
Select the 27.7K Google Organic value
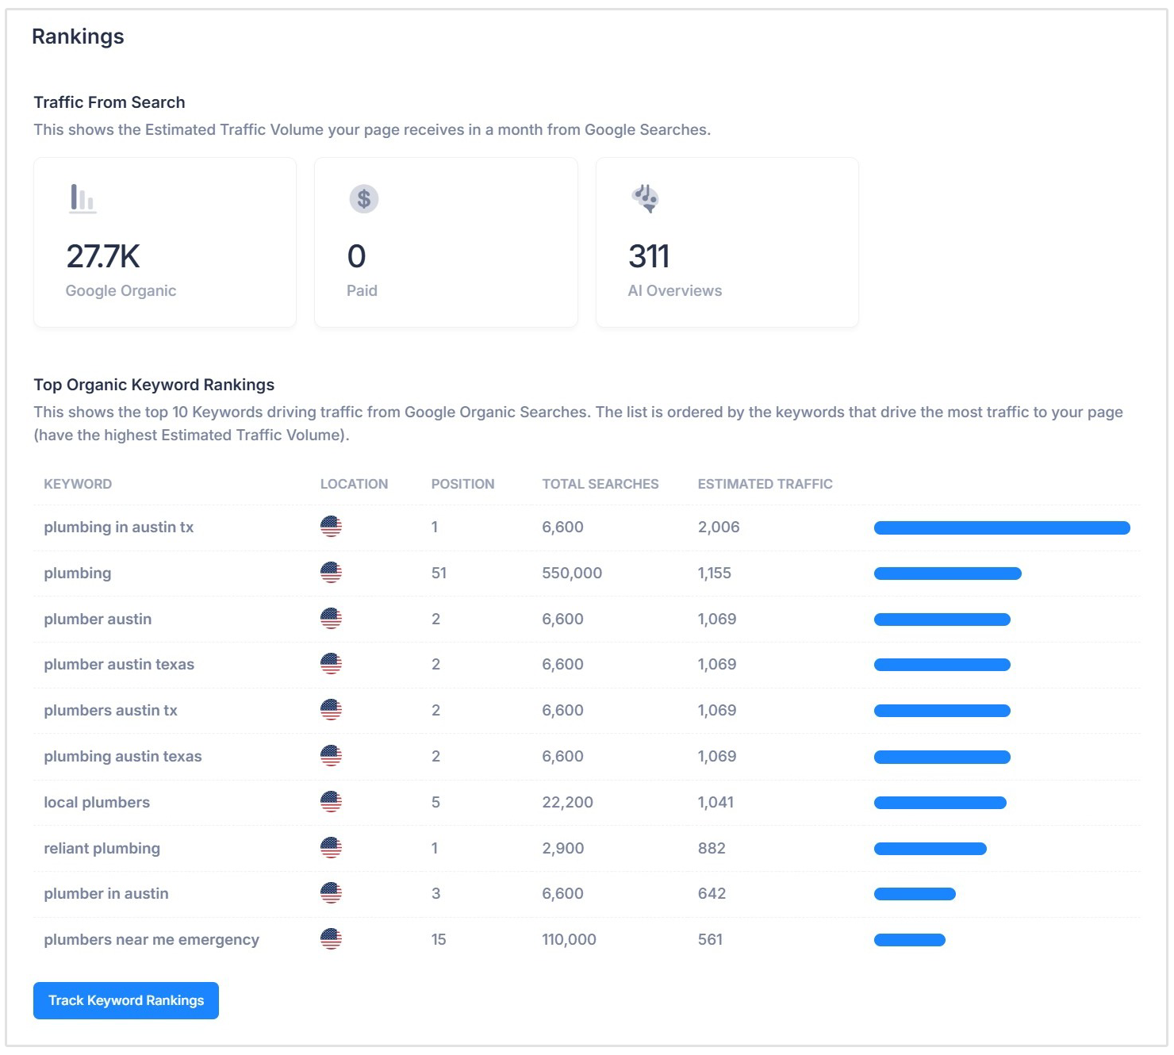pos(103,256)
